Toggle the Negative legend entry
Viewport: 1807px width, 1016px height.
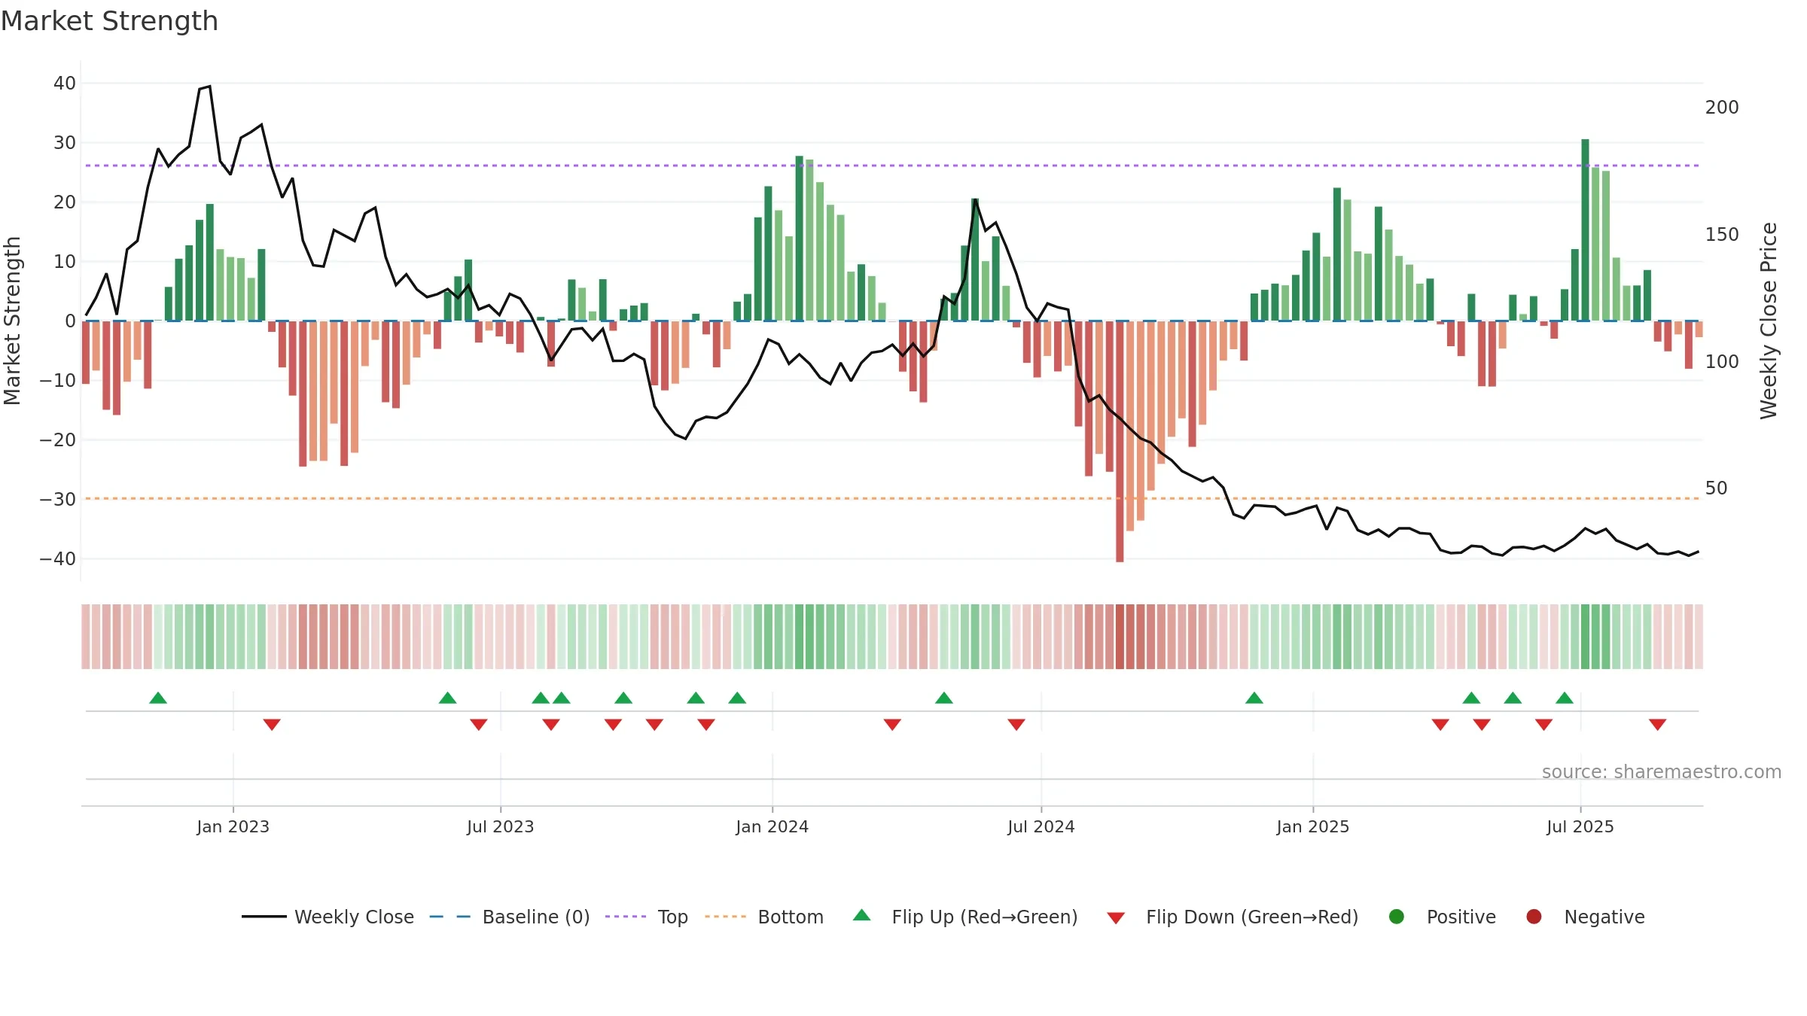[1586, 917]
